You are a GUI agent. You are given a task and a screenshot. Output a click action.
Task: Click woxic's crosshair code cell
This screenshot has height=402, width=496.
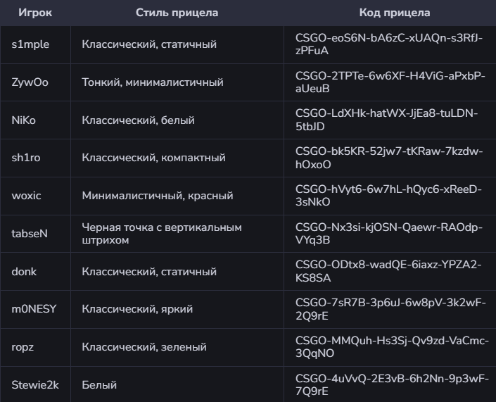point(389,196)
